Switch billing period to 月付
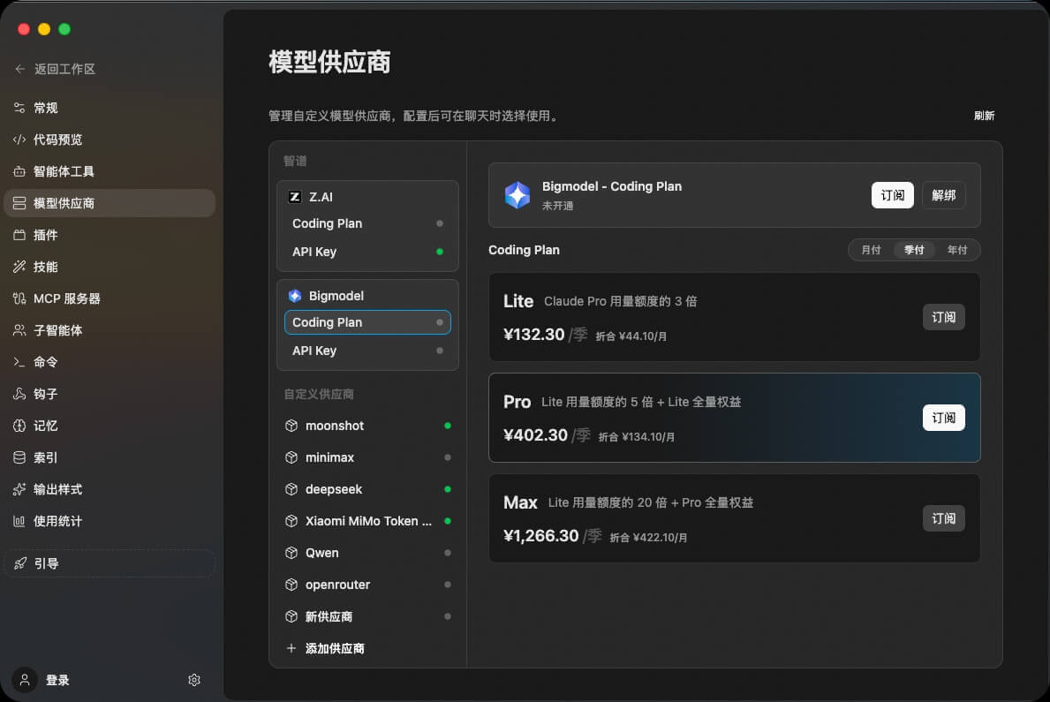Image resolution: width=1050 pixels, height=702 pixels. coord(872,250)
